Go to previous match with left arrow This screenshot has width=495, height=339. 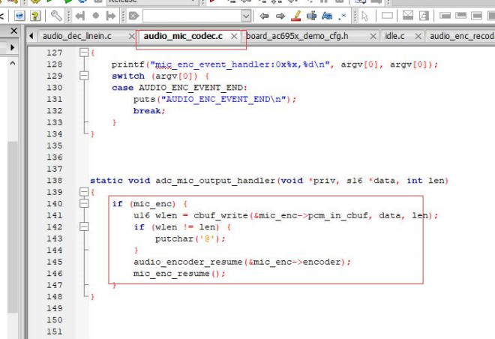(264, 16)
